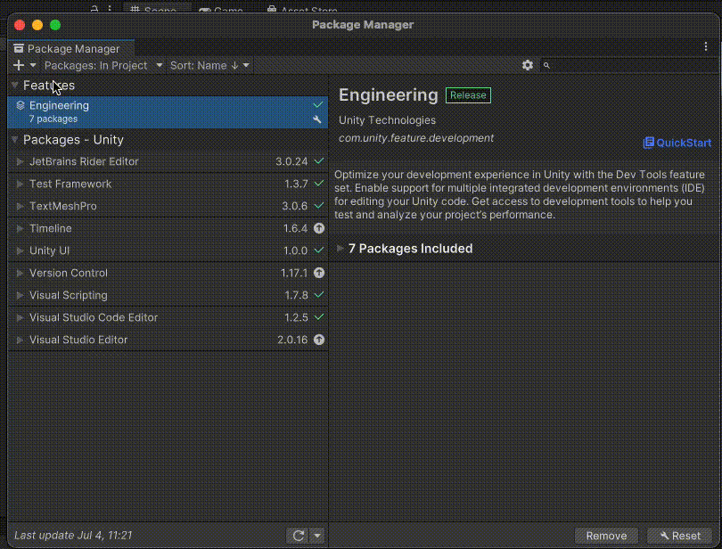Click the installed checkmark next to TextMeshPro
This screenshot has height=549, width=722.
click(x=318, y=206)
